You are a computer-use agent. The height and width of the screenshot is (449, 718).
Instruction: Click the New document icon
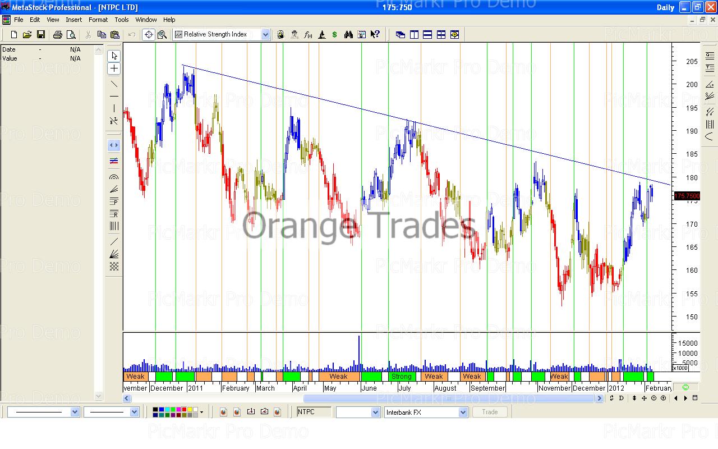coord(14,35)
